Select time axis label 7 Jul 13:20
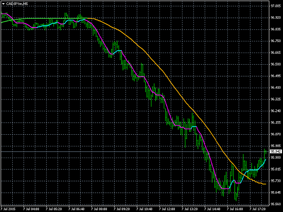This screenshot has width=283, height=212. [190, 209]
